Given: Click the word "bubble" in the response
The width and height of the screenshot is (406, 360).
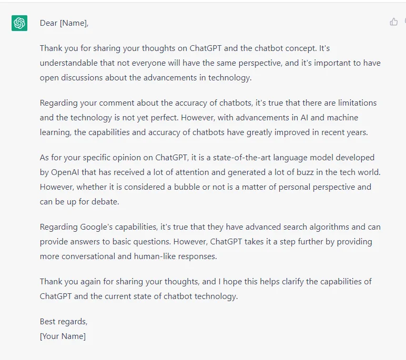Looking at the screenshot, I should tap(187, 187).
